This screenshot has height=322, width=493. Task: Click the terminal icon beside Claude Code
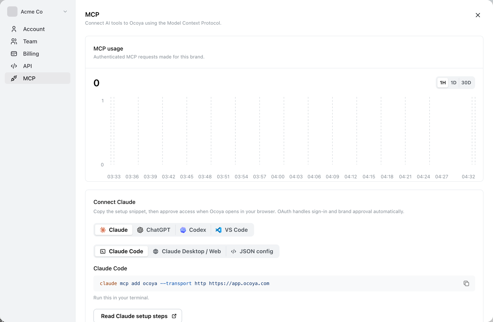click(103, 251)
